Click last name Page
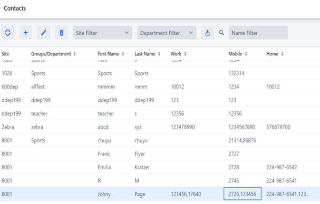Image resolution: width=320 pixels, height=204 pixels. pyautogui.click(x=140, y=194)
